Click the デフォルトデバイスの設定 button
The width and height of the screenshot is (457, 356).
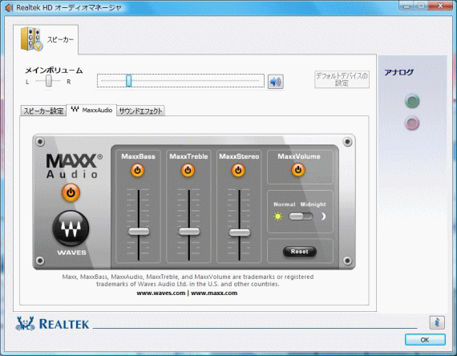point(342,79)
